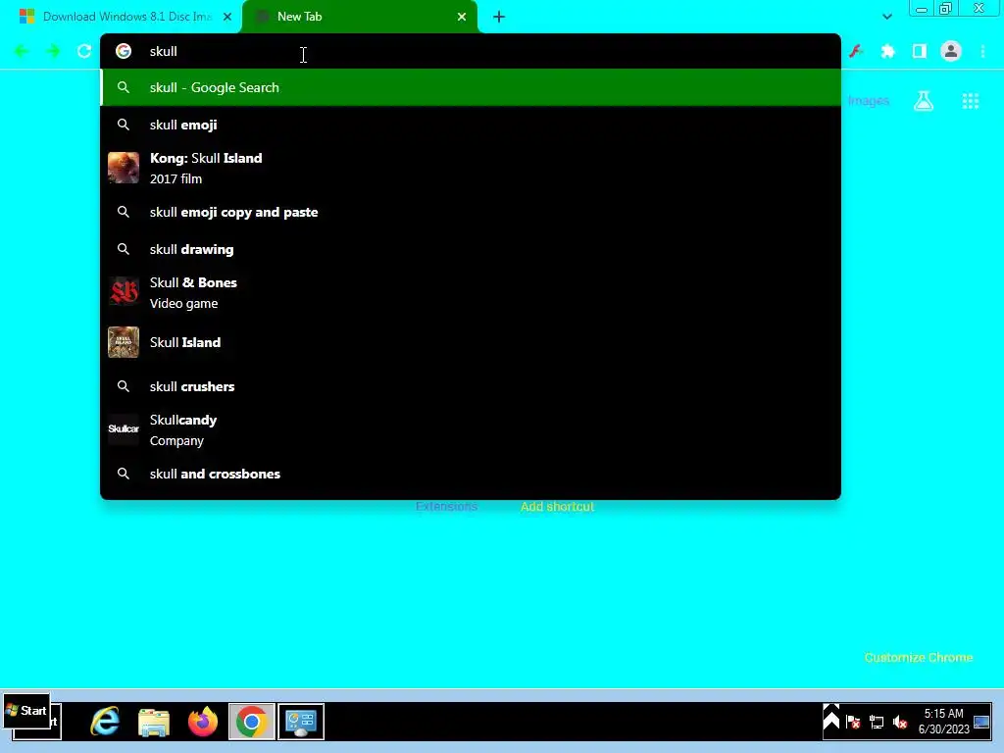Select the New Tab tab
The height and width of the screenshot is (753, 1004).
359,17
